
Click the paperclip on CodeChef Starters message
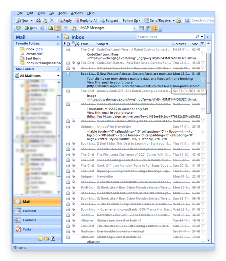pos(78,63)
